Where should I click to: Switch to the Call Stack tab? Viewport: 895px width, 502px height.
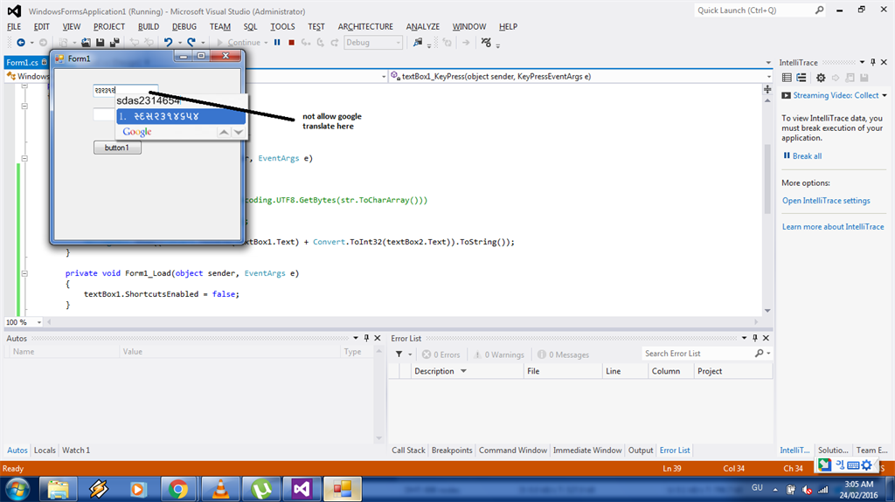408,450
